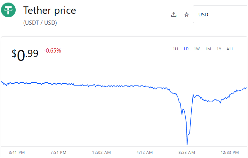The height and width of the screenshot is (158, 248).
Task: Click the 3:41 PM time axis label
Action: [x=17, y=153]
